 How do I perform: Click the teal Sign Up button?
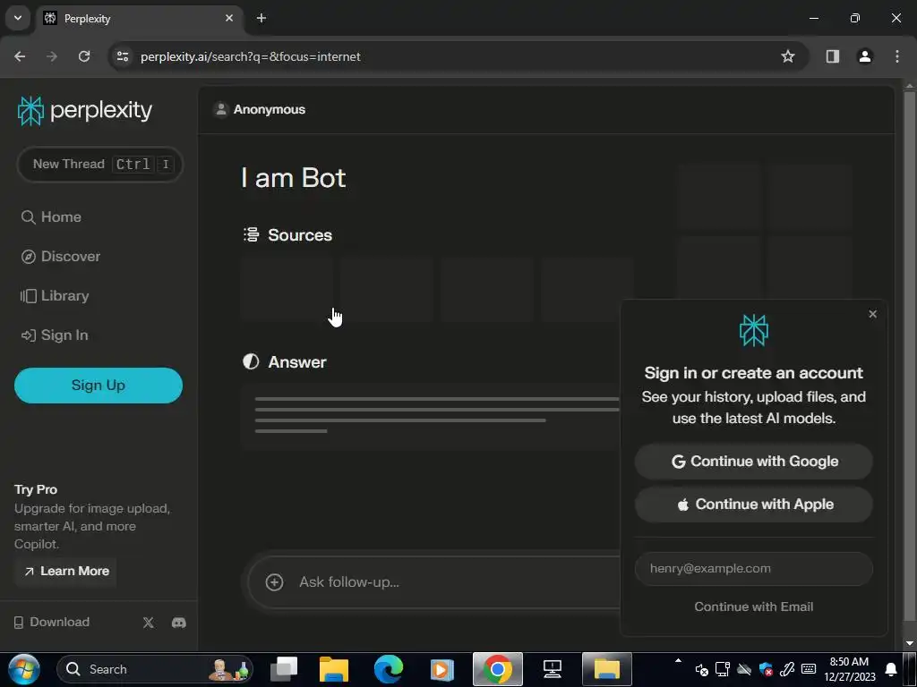(99, 386)
